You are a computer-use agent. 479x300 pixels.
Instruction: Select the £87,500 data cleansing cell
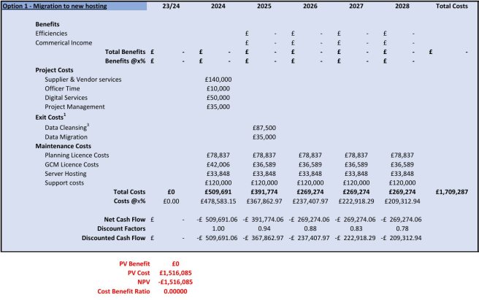pos(264,127)
